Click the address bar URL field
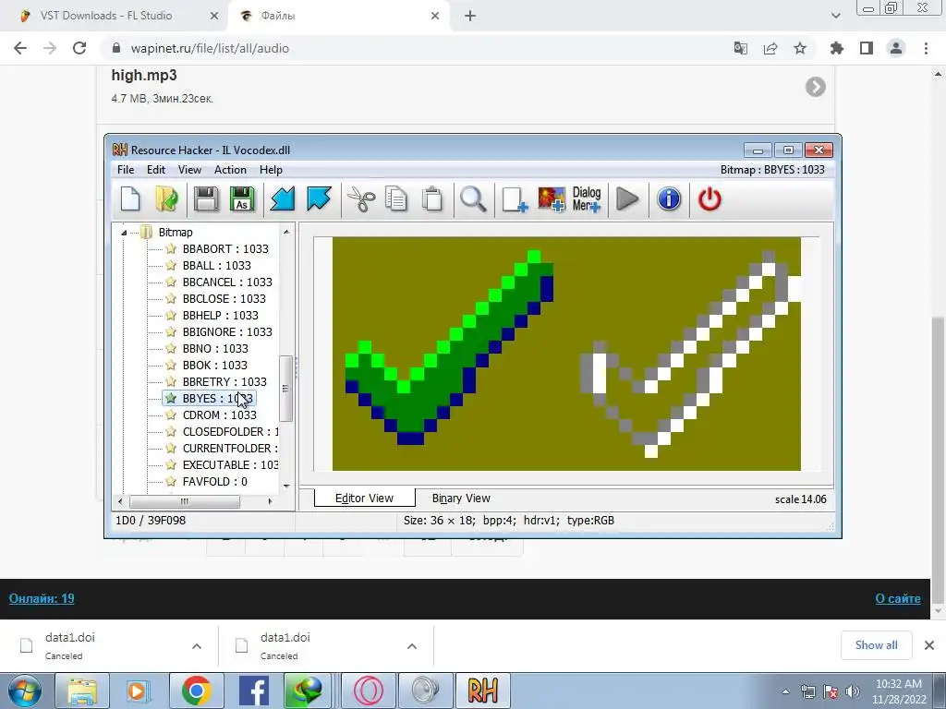 coord(417,48)
